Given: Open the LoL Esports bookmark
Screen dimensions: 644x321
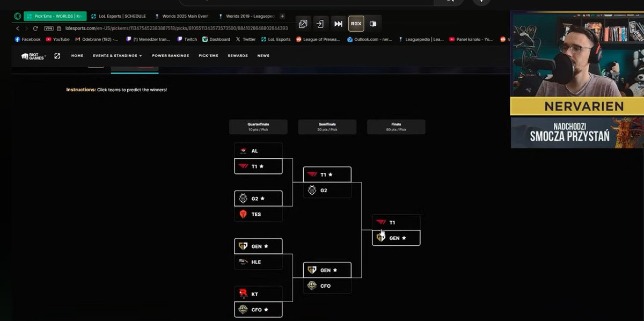Looking at the screenshot, I should pyautogui.click(x=276, y=39).
